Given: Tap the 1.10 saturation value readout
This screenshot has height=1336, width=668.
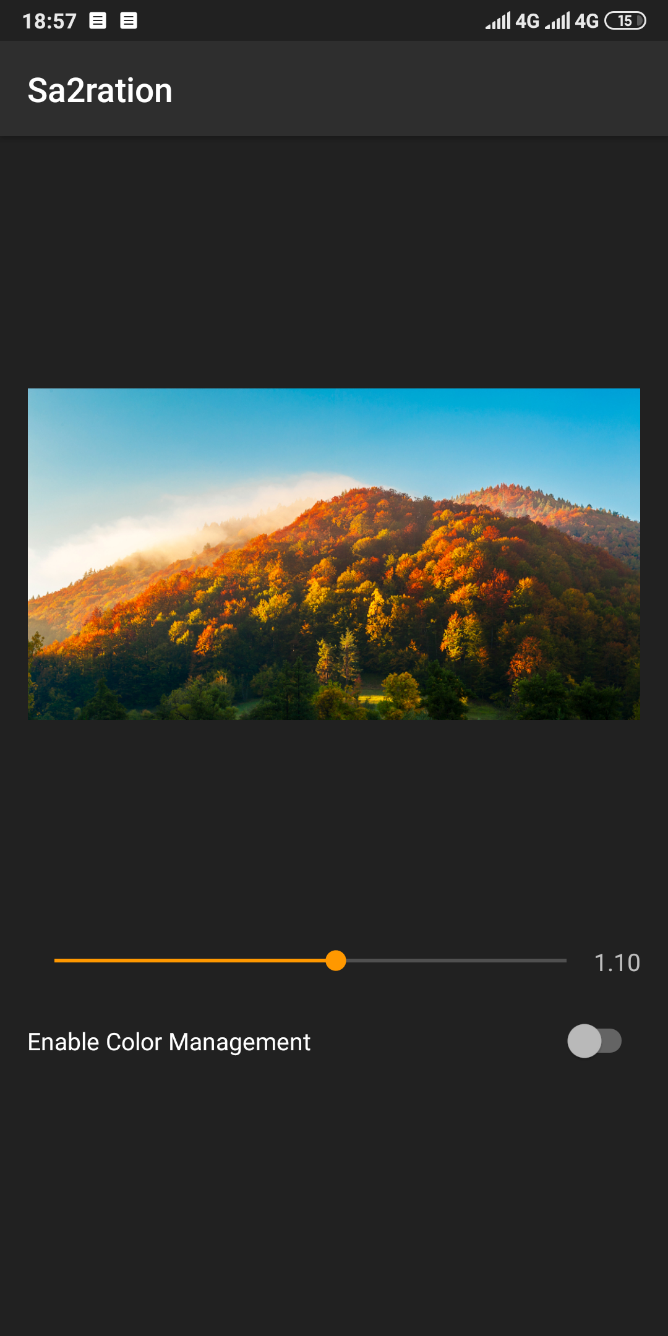Looking at the screenshot, I should 617,962.
